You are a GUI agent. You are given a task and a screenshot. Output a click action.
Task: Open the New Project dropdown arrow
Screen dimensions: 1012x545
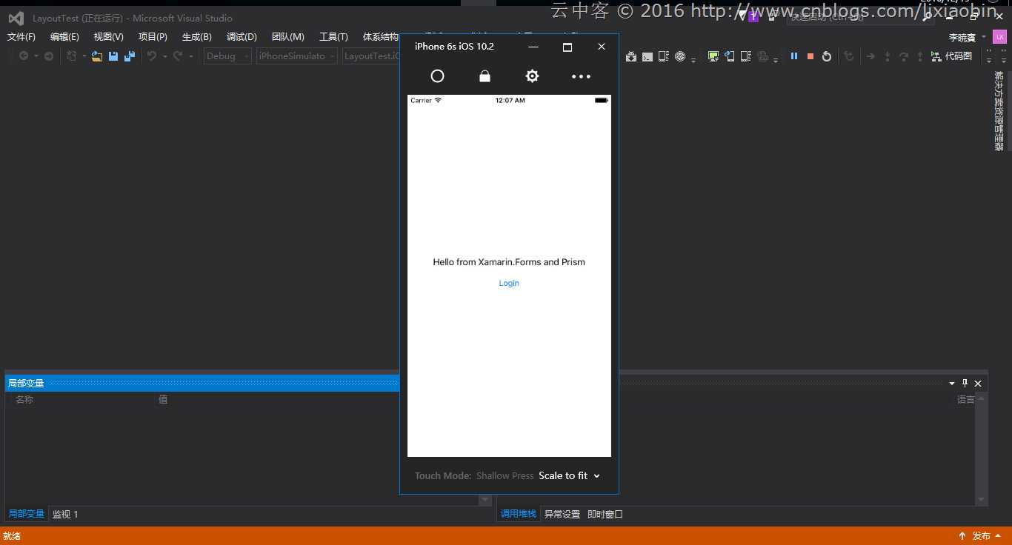pos(84,56)
